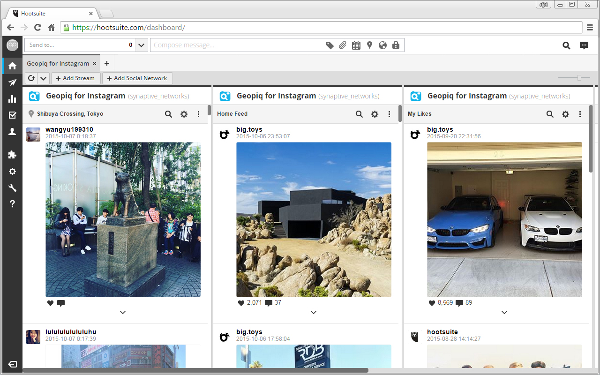Refresh all streams button
The width and height of the screenshot is (600, 375).
click(31, 78)
